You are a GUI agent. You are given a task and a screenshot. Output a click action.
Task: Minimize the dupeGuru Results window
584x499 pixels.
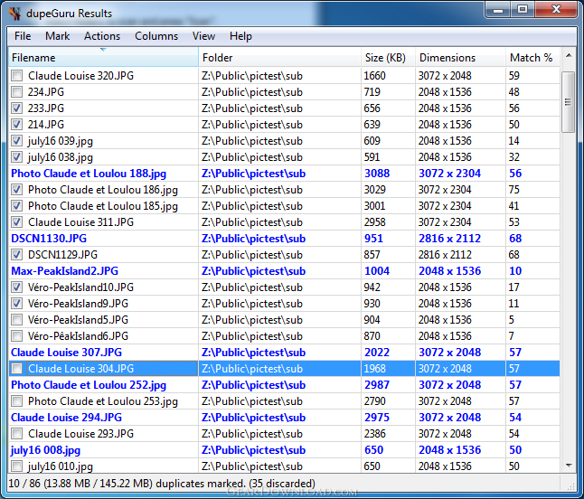point(498,10)
